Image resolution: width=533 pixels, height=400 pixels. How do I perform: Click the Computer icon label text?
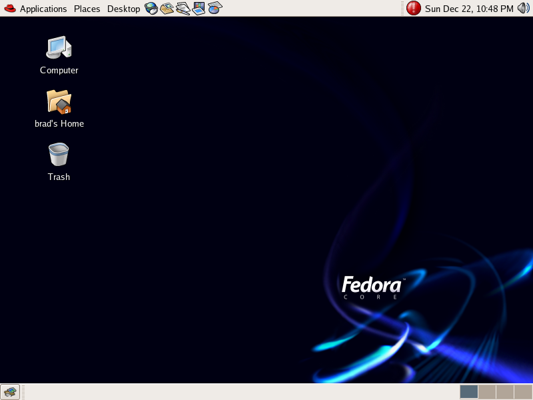point(59,71)
